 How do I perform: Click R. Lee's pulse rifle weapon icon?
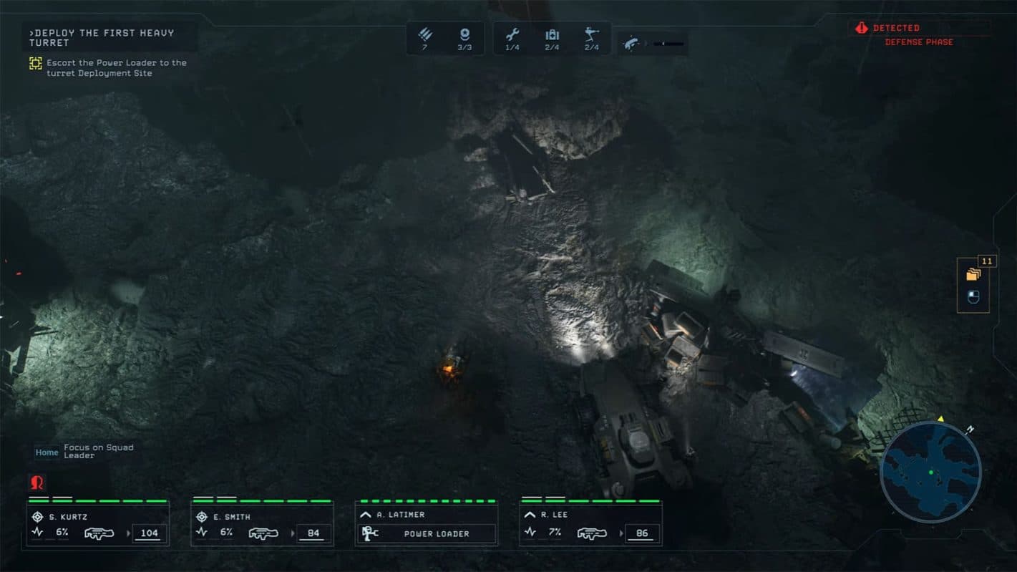[x=592, y=533]
